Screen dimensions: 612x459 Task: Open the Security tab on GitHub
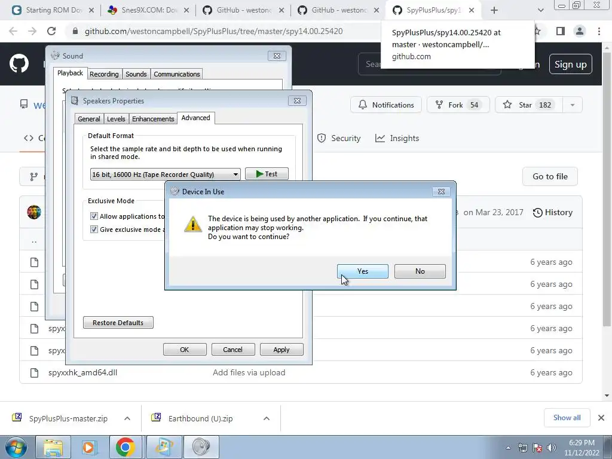tap(339, 138)
